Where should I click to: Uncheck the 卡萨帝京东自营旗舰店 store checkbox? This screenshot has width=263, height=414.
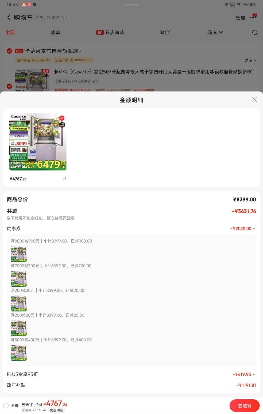tap(9, 51)
